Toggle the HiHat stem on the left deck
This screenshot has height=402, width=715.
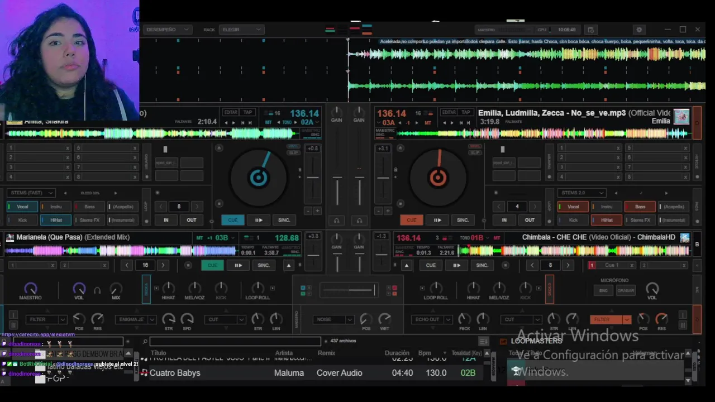pos(56,220)
